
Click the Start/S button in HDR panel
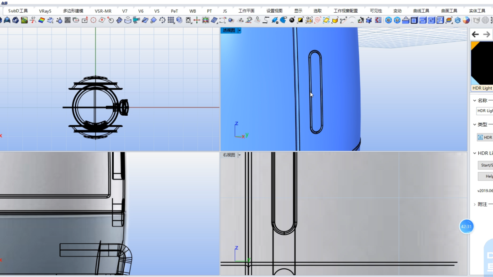click(x=485, y=165)
